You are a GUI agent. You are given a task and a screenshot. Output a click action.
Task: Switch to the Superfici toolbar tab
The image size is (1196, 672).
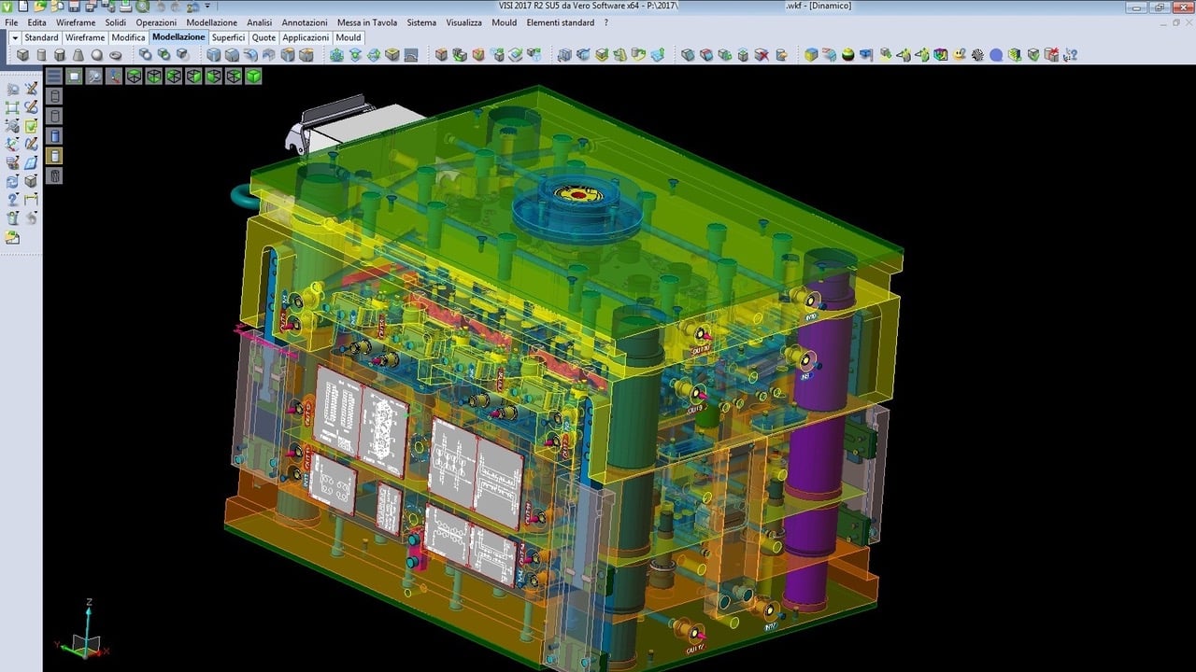point(228,38)
